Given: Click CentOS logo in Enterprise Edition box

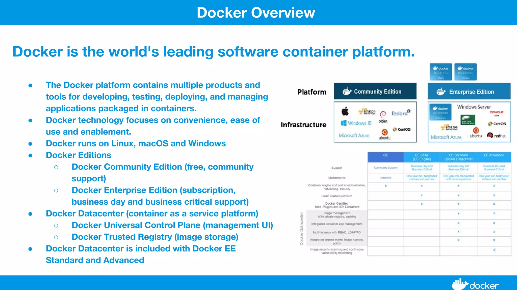Looking at the screenshot, I should point(497,124).
